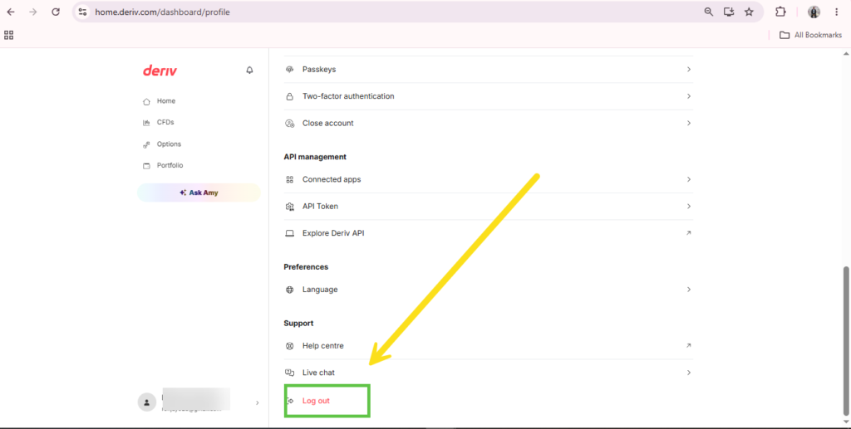Click the zoom magnifier icon in address bar
This screenshot has height=429, width=851.
709,12
